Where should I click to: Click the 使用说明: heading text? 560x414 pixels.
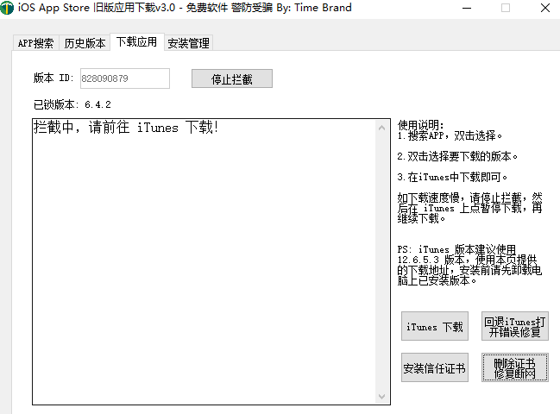[x=421, y=125]
